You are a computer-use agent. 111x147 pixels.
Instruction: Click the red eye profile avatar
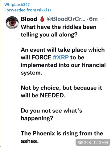(12, 23)
